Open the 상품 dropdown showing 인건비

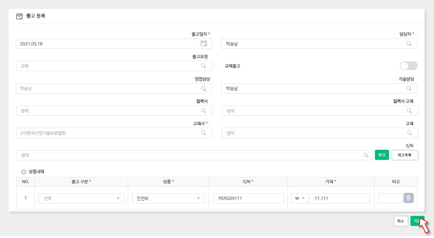click(x=168, y=198)
